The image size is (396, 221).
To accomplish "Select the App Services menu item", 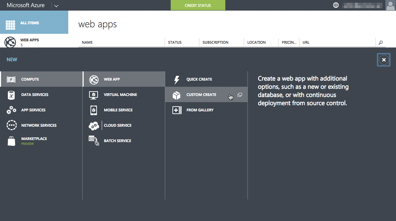I will pos(41,110).
